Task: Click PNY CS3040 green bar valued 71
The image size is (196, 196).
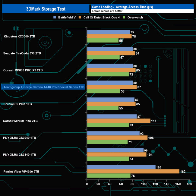Action: tap(107, 142)
